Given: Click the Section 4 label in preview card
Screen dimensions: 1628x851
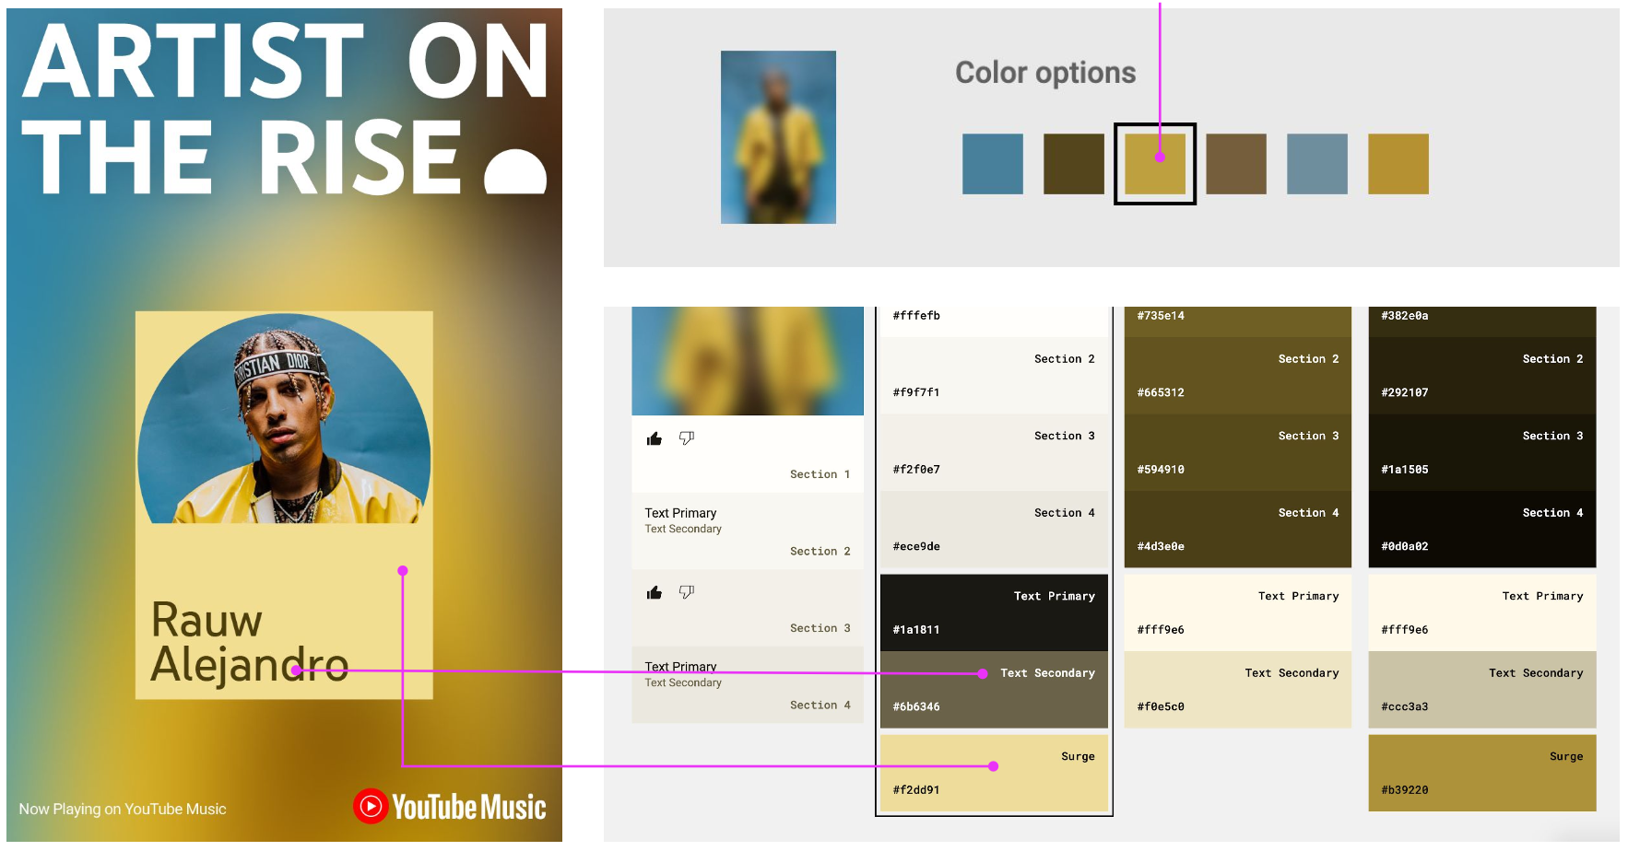Looking at the screenshot, I should [820, 705].
